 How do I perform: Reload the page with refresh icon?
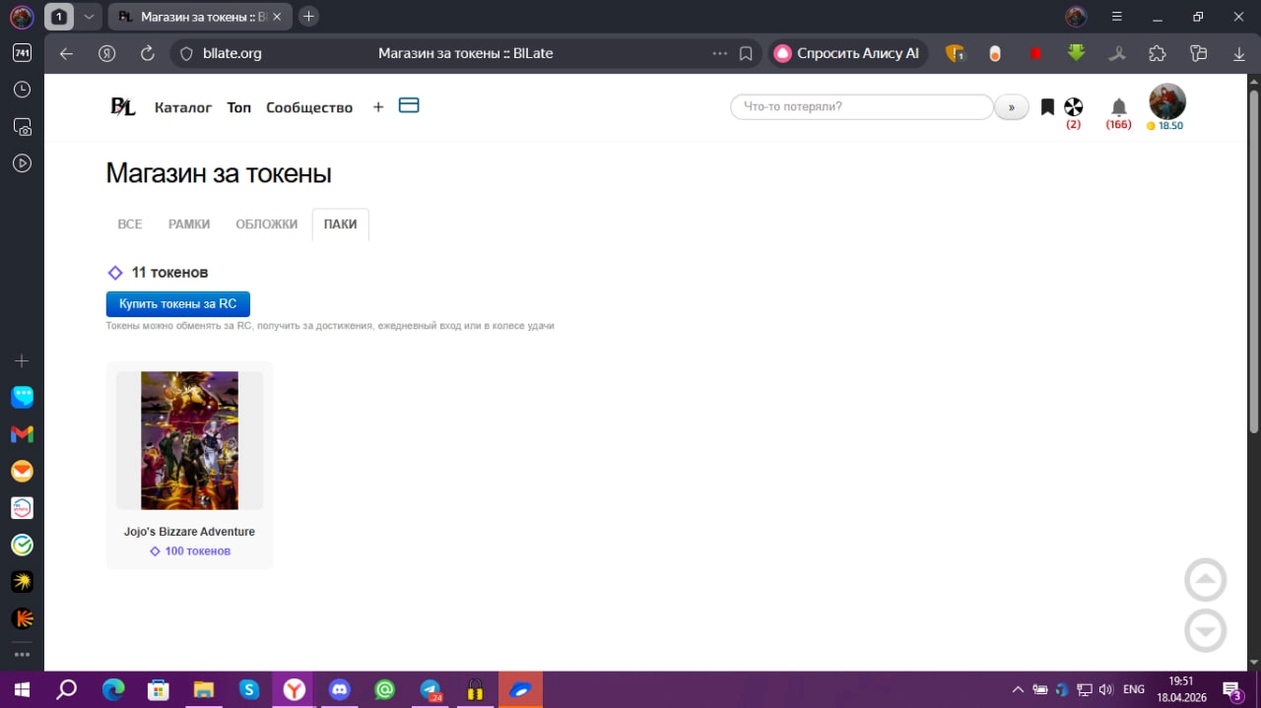click(148, 53)
